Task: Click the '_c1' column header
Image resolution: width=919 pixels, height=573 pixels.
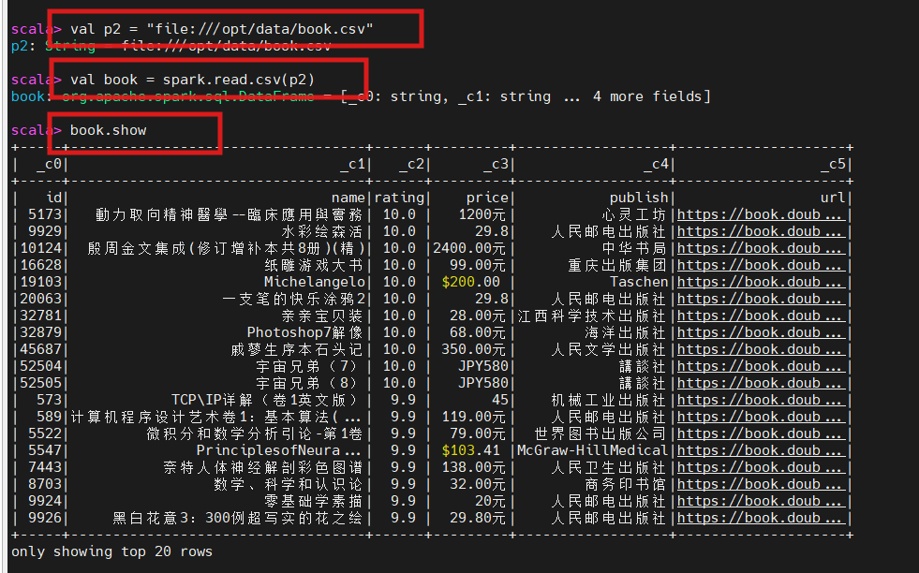Action: coord(353,164)
